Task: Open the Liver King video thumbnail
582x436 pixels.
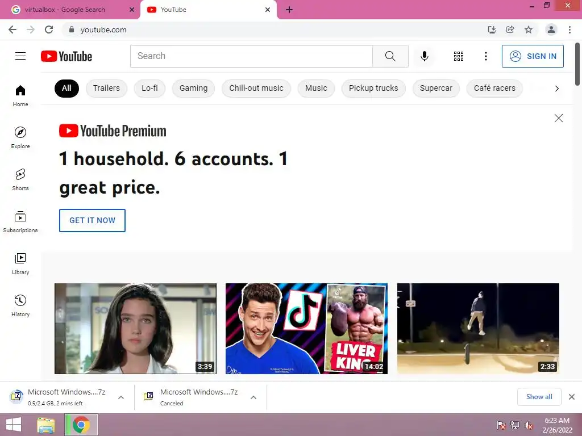Action: coord(306,329)
